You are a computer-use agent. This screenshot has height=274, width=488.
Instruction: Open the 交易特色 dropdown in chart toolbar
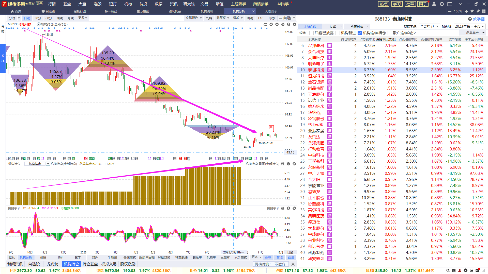(x=193, y=18)
